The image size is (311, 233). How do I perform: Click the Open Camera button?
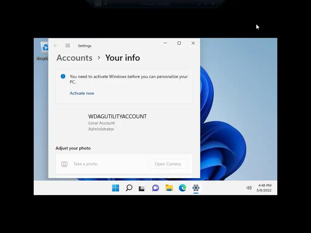pos(168,164)
